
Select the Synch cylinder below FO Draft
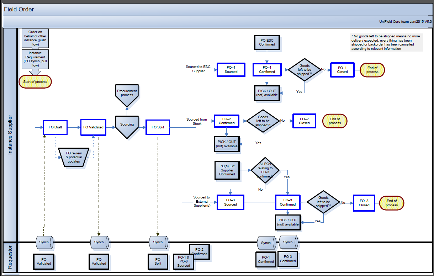[44, 242]
